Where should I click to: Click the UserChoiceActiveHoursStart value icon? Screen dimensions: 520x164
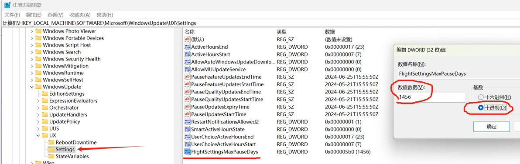188,144
